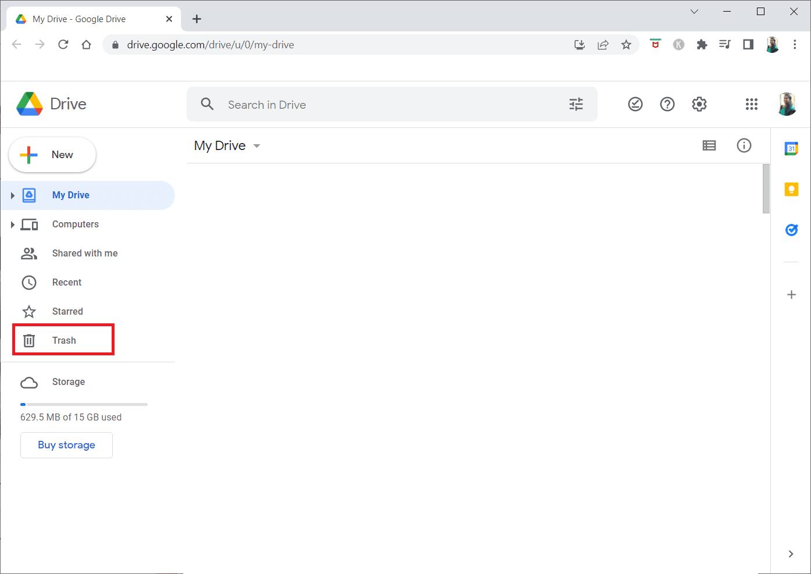Focus the Search in Drive field
The image size is (811, 574).
pos(392,104)
